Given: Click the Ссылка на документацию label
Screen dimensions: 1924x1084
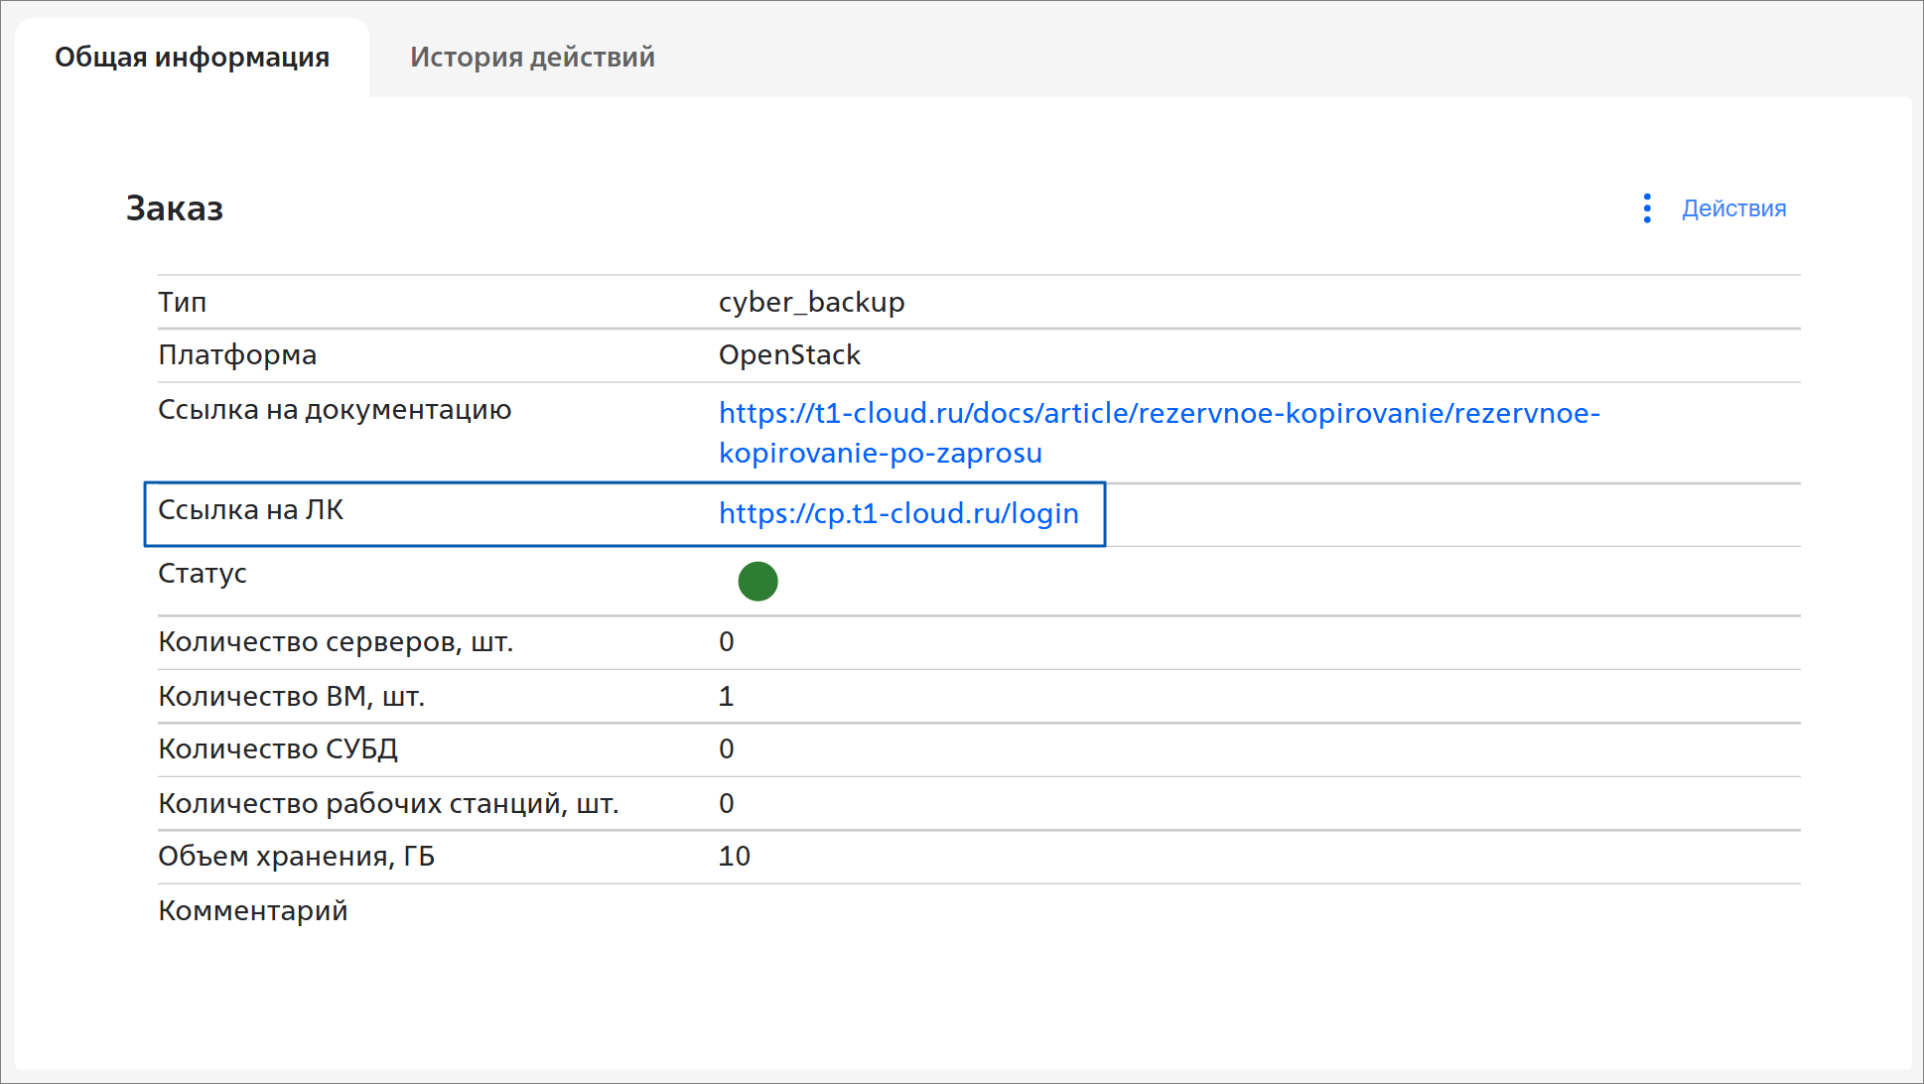Looking at the screenshot, I should 335,410.
